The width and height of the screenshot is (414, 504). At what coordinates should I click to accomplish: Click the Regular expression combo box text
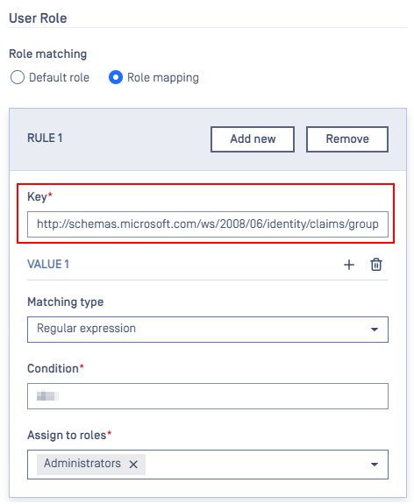[86, 329]
